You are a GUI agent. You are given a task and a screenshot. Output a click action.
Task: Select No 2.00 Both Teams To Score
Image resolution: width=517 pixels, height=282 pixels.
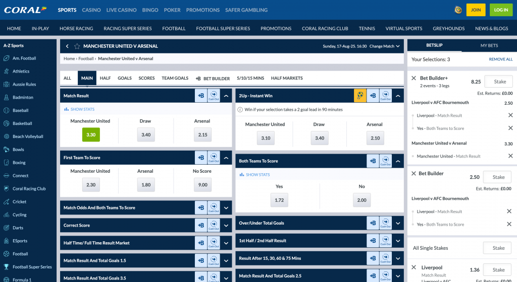pos(361,200)
